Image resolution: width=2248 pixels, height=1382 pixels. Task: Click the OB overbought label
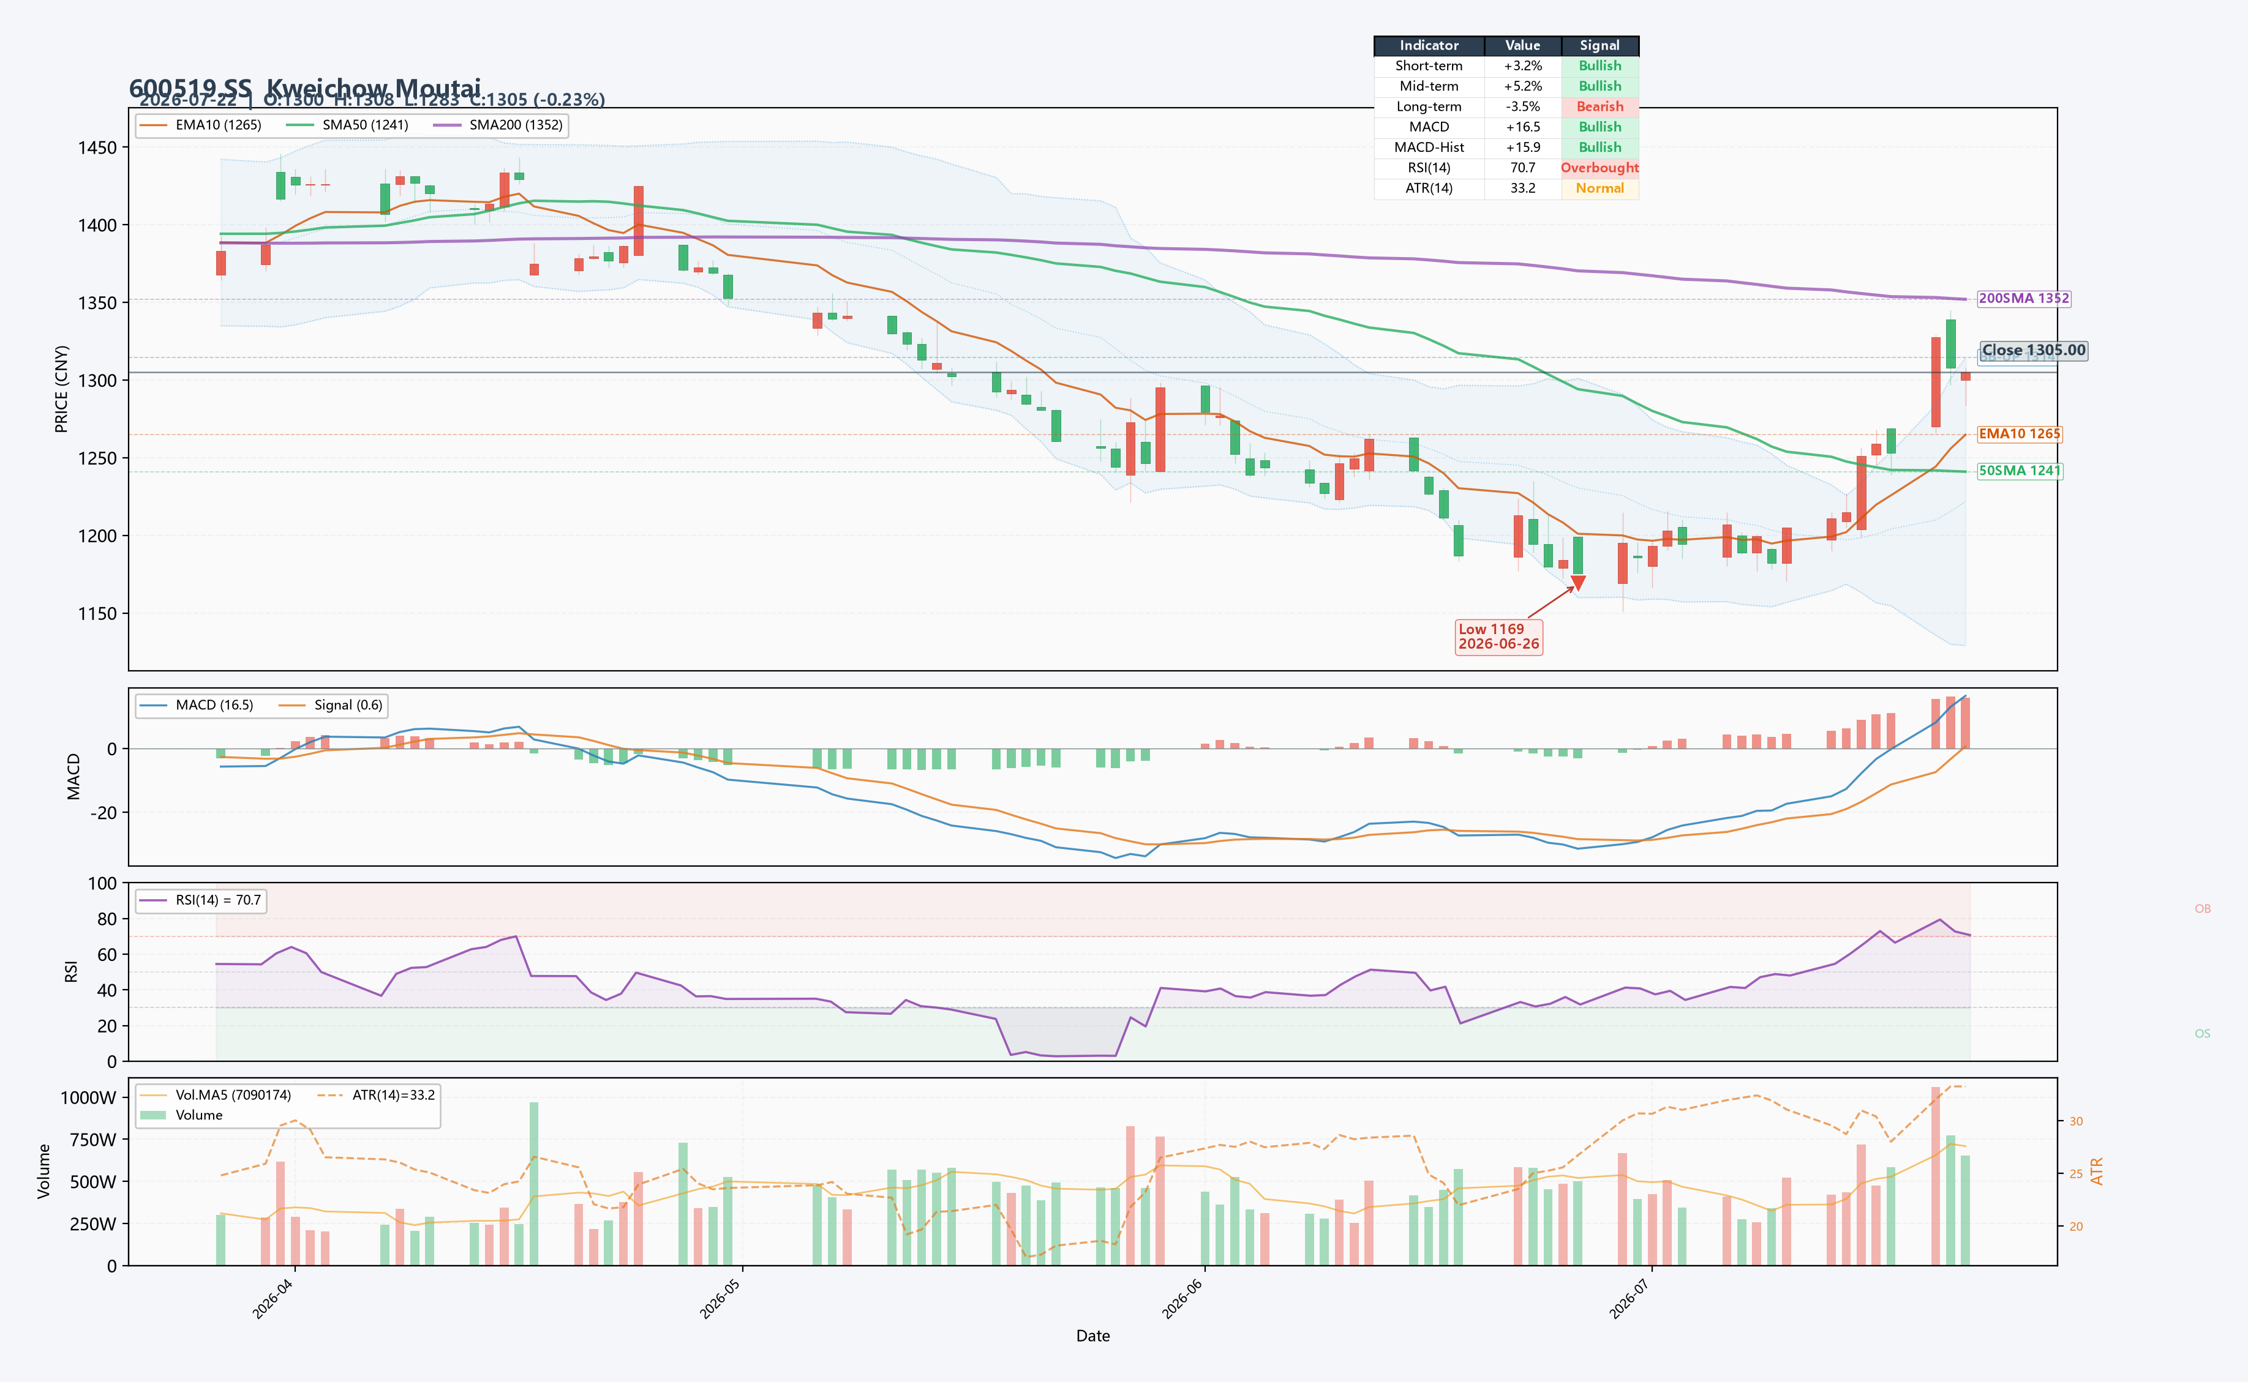[x=2202, y=908]
